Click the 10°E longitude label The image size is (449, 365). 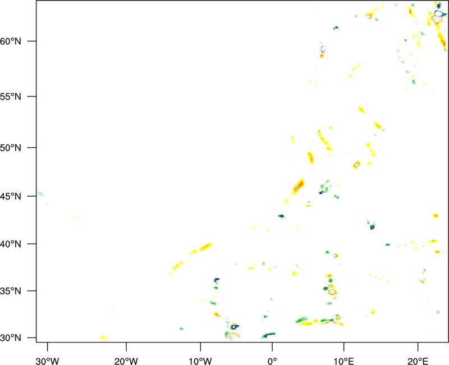point(343,361)
